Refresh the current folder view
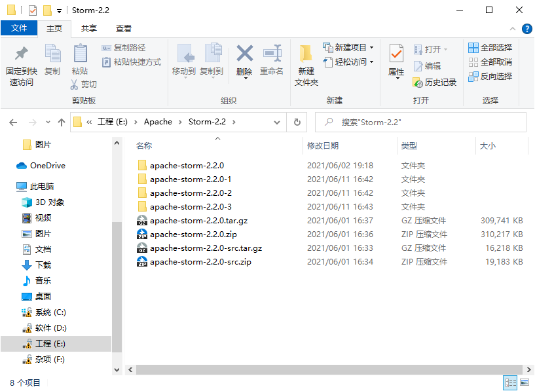This screenshot has width=535, height=391. coord(297,122)
